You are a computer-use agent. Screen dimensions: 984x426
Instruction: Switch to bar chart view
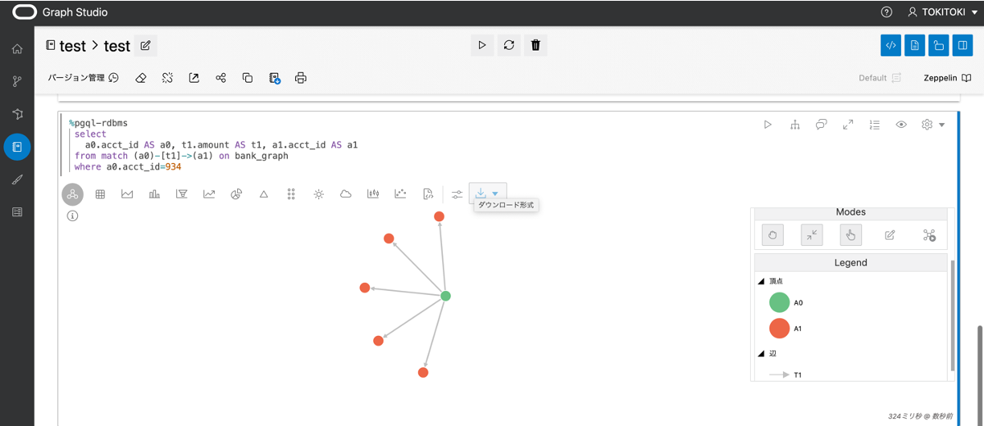(x=154, y=194)
